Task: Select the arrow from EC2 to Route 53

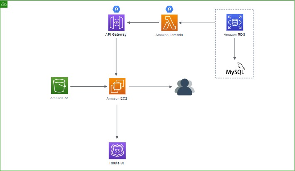Action: (x=117, y=122)
